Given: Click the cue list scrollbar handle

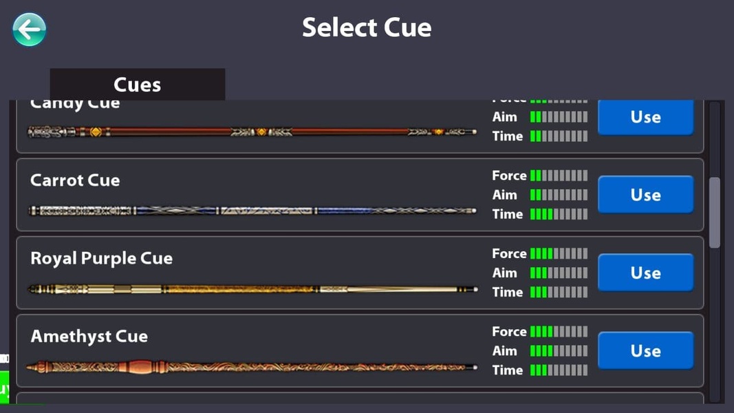Looking at the screenshot, I should pyautogui.click(x=714, y=212).
